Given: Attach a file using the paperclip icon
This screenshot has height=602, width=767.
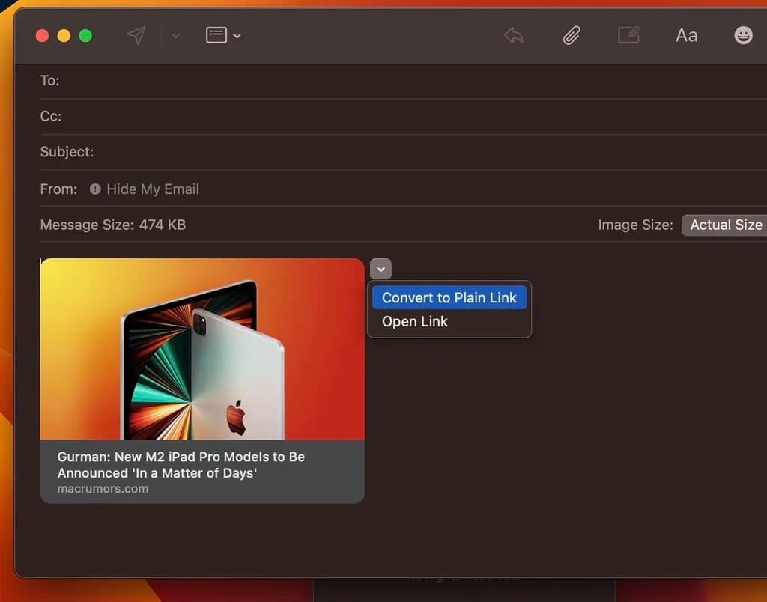Looking at the screenshot, I should (572, 35).
